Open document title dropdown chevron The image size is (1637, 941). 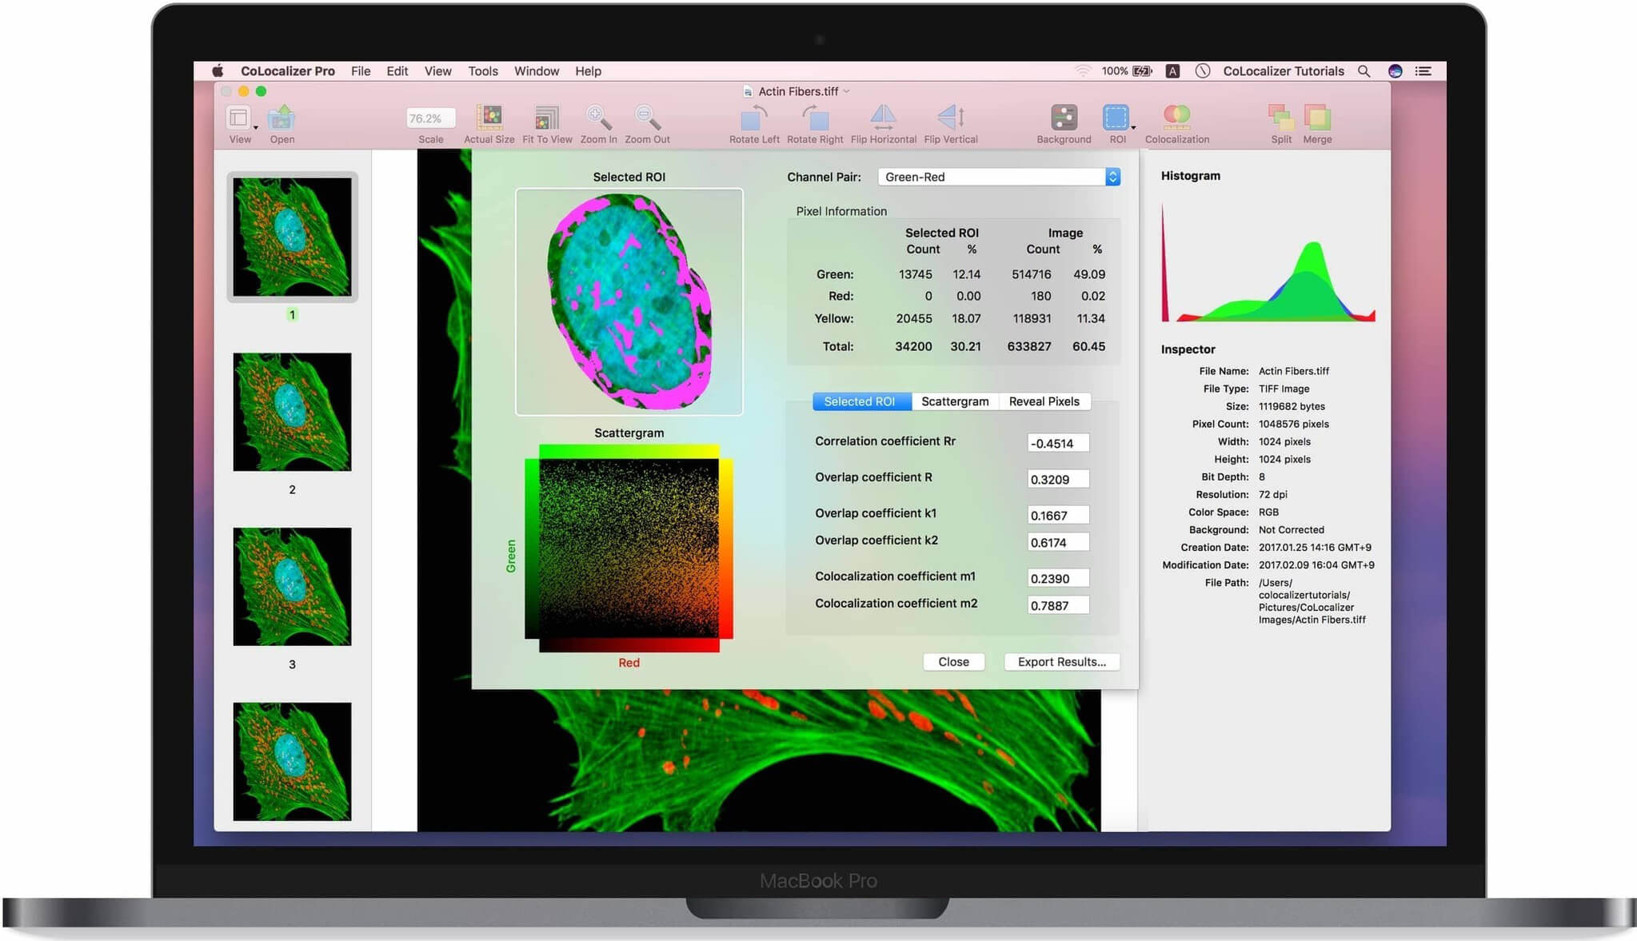coord(847,91)
